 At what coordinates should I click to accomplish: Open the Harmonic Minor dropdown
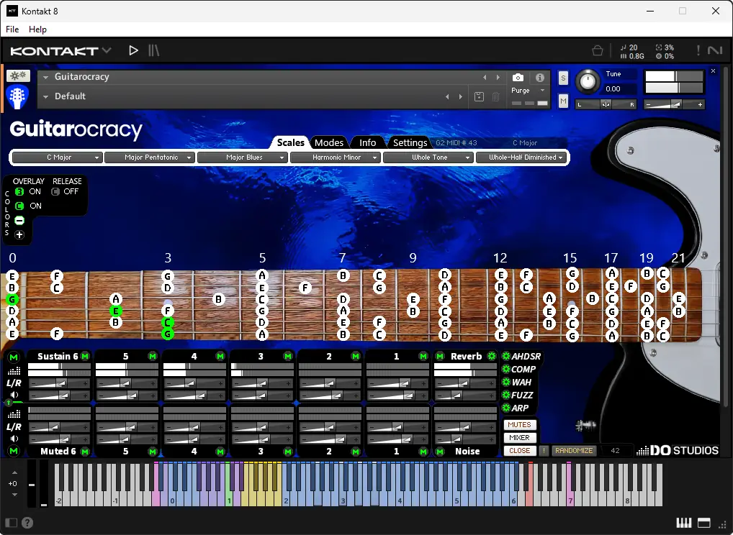coord(336,157)
